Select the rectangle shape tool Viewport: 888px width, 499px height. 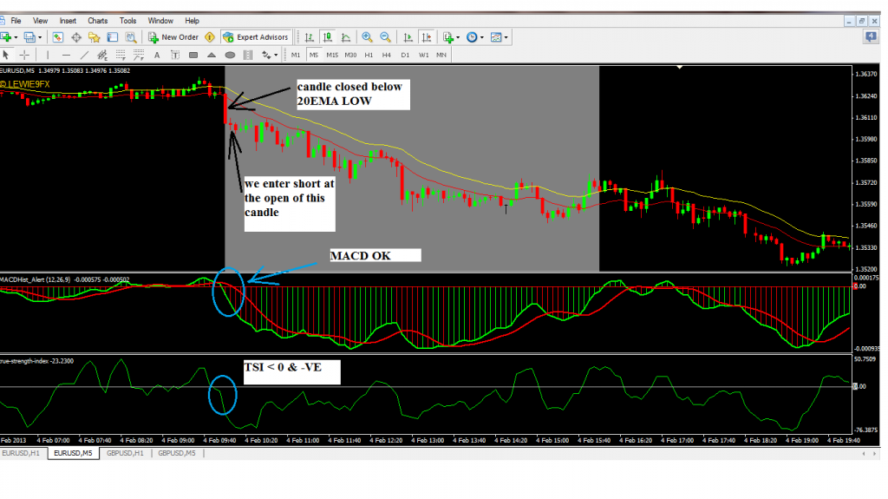(x=193, y=55)
